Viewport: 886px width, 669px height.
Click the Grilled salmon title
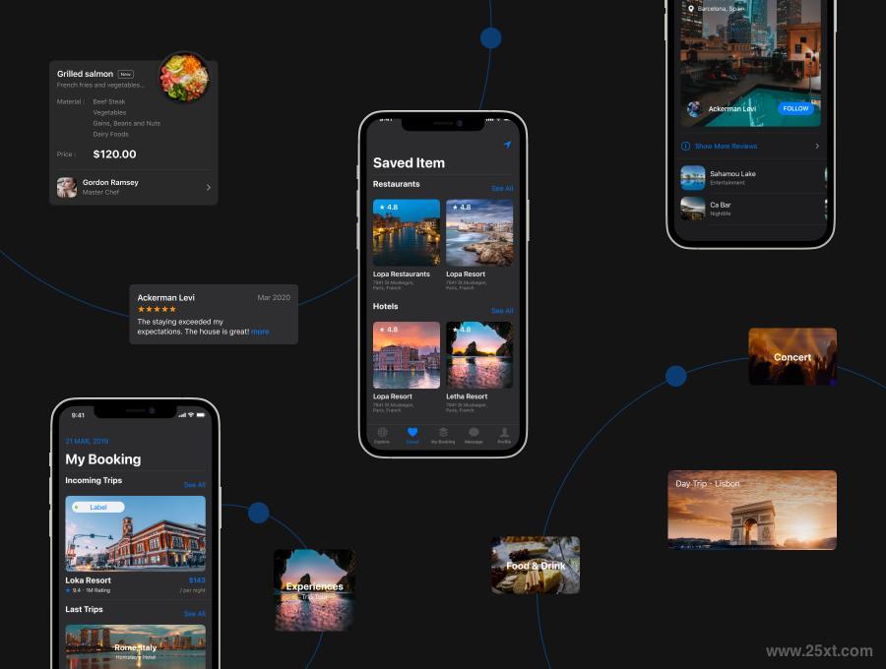[x=85, y=74]
